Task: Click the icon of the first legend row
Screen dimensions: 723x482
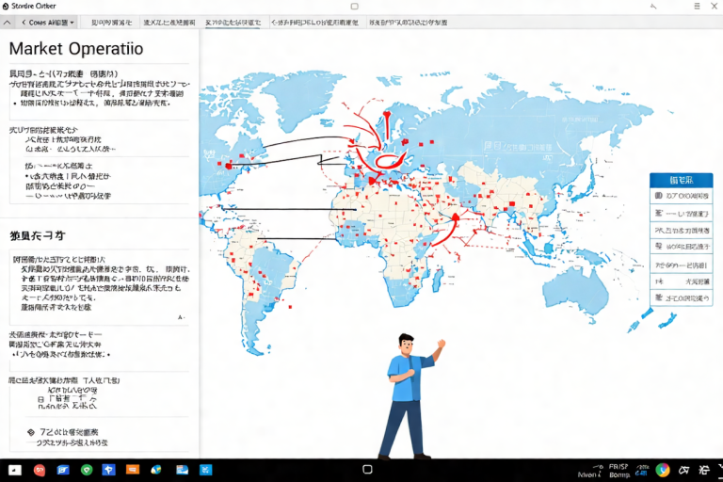Action: [658, 196]
